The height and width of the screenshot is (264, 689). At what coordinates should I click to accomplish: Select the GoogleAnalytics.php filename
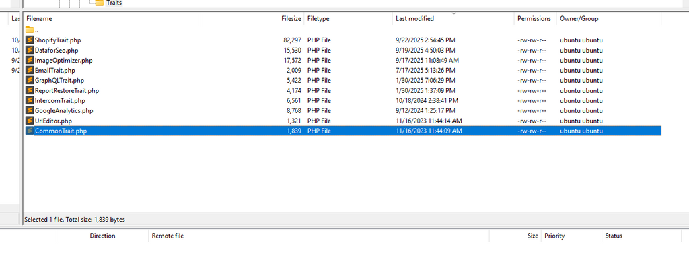(x=64, y=111)
